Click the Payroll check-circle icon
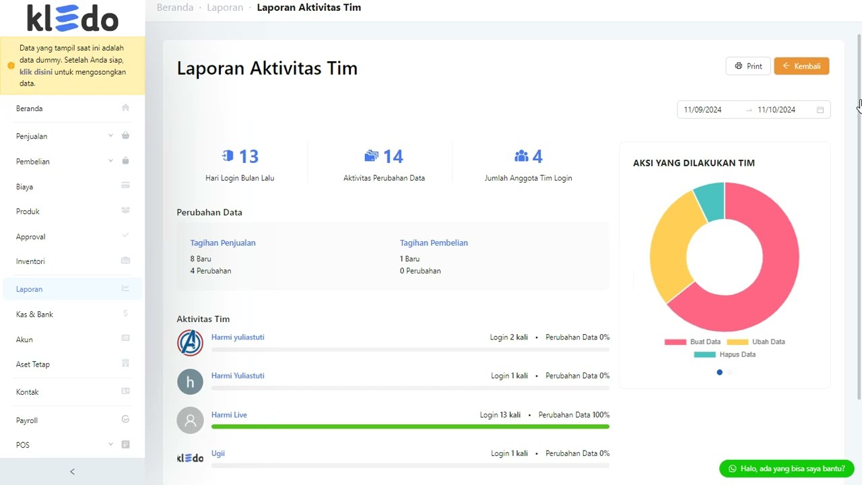Screen dimensions: 862x485 click(125, 419)
